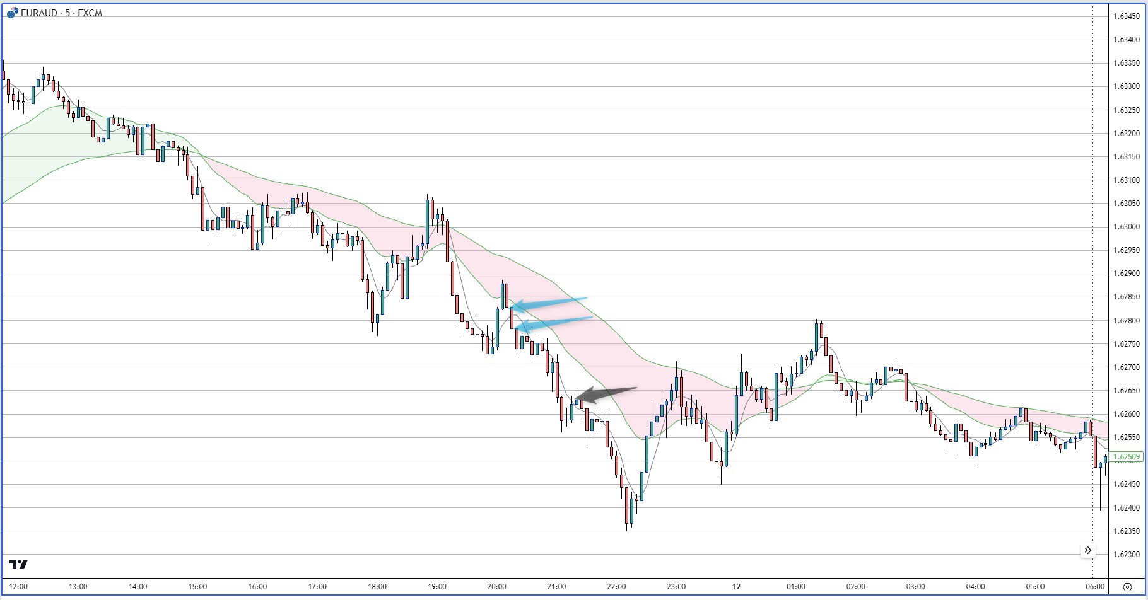Click the scroll-to-latest-bar double chevron button

1088,550
